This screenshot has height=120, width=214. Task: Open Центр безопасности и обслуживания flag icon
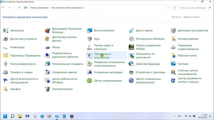tap(6, 81)
